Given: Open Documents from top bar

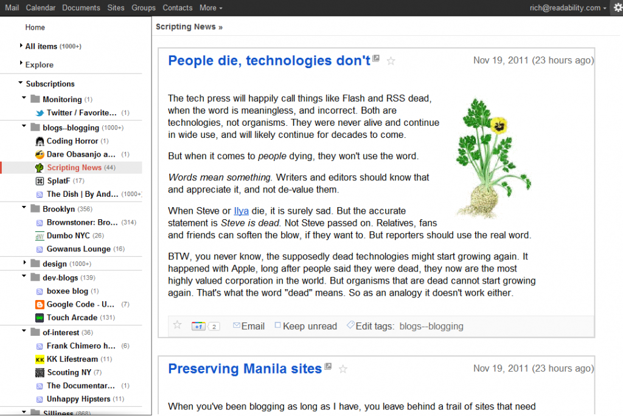Looking at the screenshot, I should 81,8.
